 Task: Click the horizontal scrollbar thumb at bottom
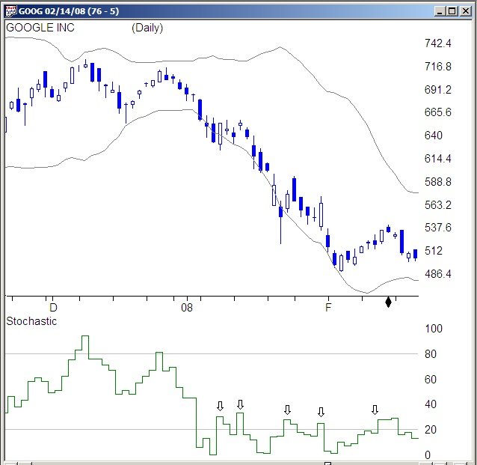(x=327, y=463)
